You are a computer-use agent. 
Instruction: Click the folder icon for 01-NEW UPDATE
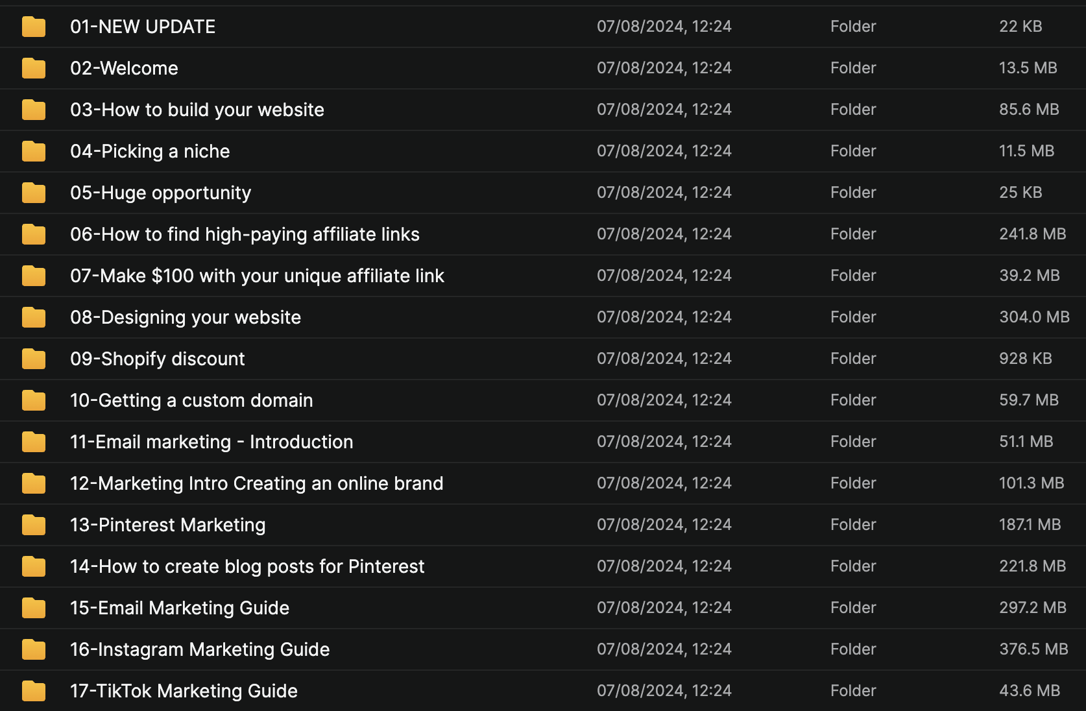coord(34,27)
